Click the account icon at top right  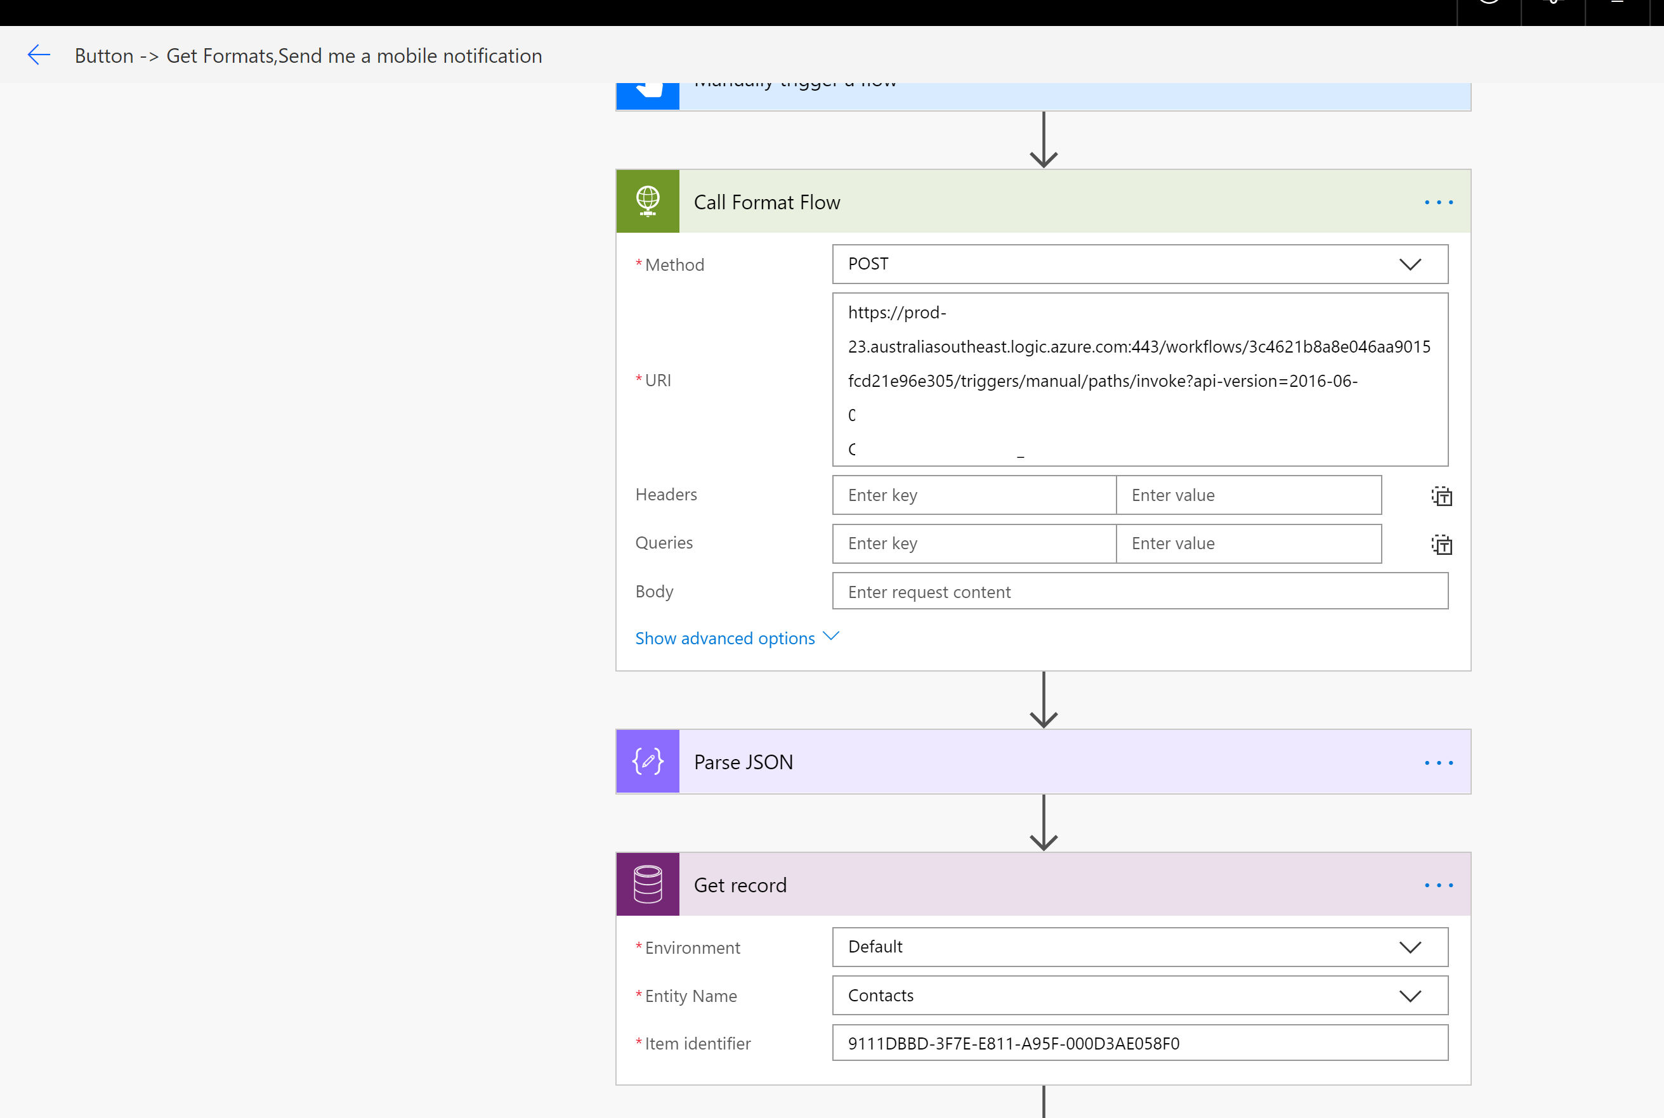pyautogui.click(x=1616, y=4)
